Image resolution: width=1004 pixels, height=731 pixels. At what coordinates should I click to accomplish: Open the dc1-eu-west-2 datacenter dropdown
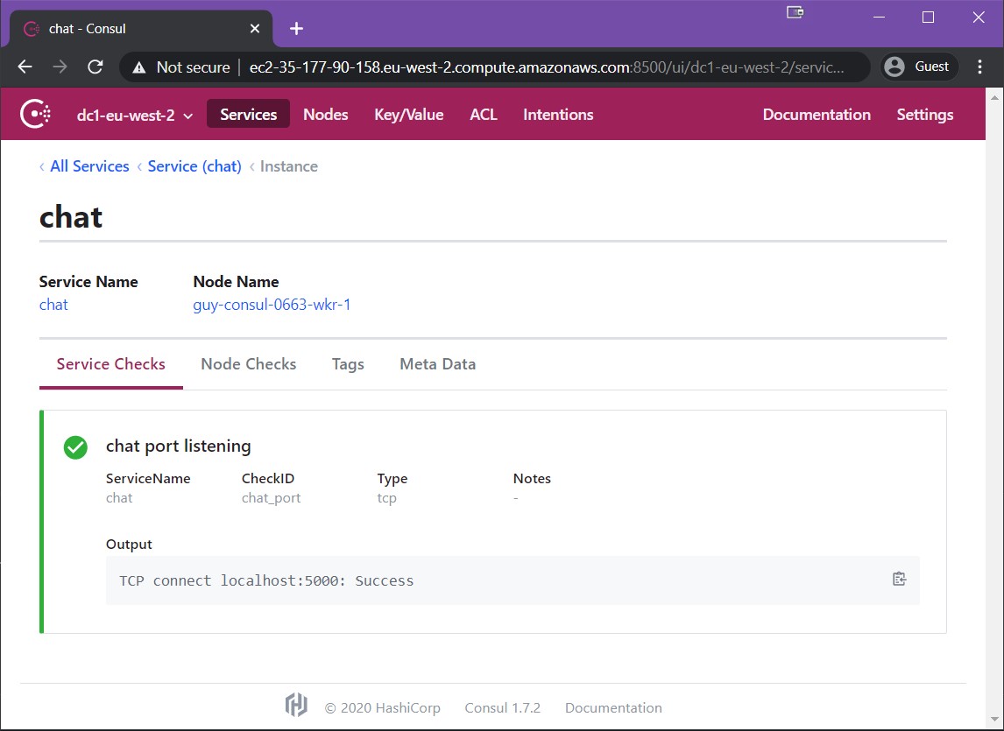(134, 116)
